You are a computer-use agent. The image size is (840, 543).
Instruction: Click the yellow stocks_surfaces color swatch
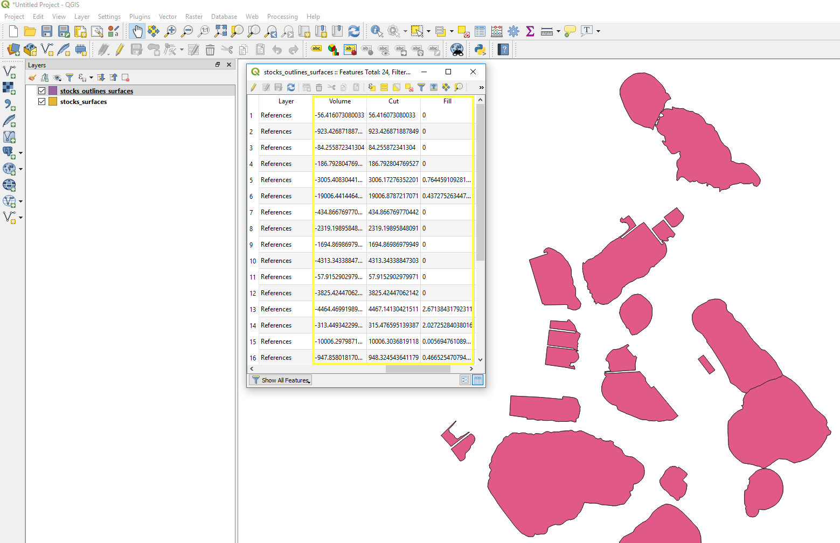tap(53, 101)
